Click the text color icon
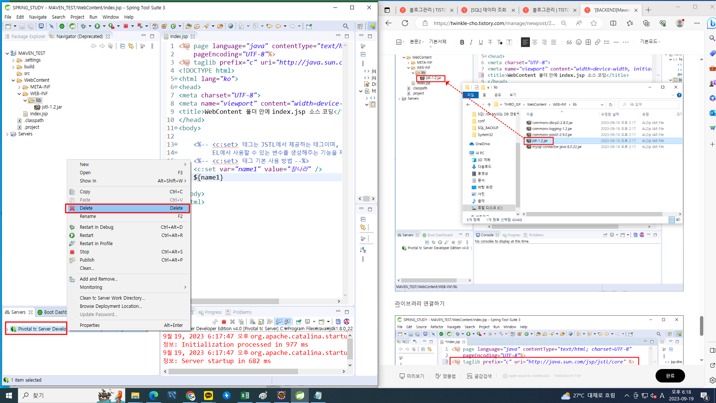The height and width of the screenshot is (403, 716). point(500,42)
